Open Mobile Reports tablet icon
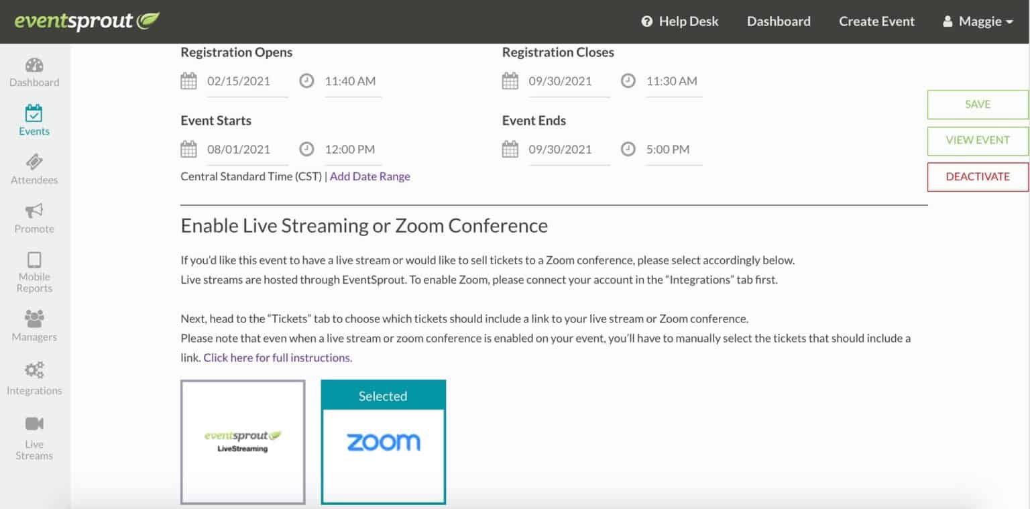Image resolution: width=1030 pixels, height=509 pixels. click(x=34, y=260)
